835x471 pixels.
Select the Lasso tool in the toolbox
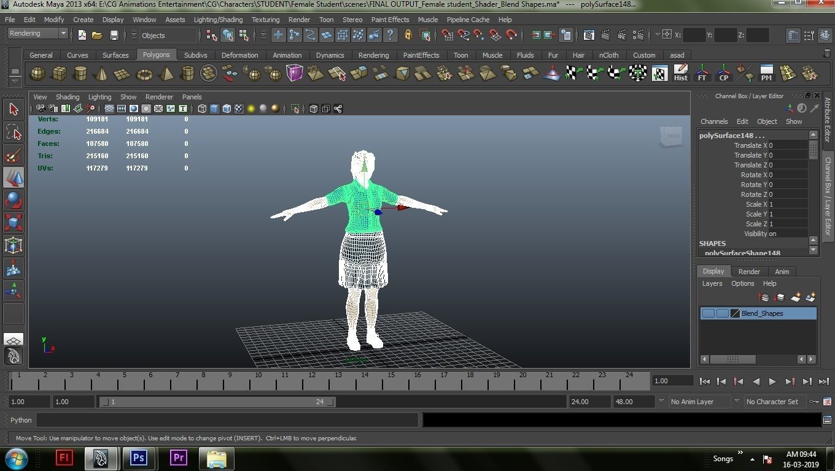[14, 132]
